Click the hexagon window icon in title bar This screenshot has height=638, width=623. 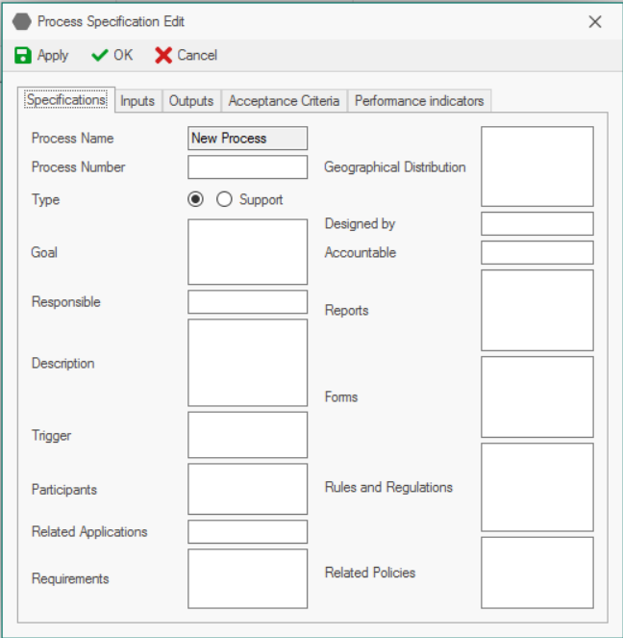[22, 21]
